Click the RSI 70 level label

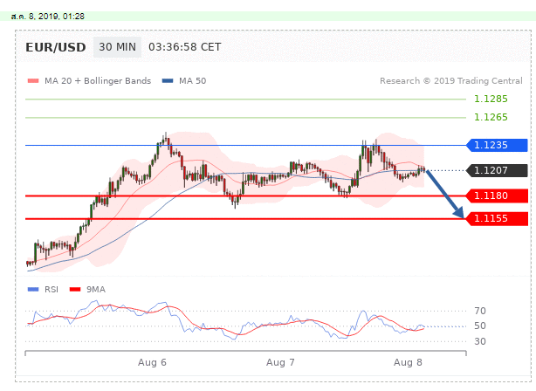pos(480,311)
